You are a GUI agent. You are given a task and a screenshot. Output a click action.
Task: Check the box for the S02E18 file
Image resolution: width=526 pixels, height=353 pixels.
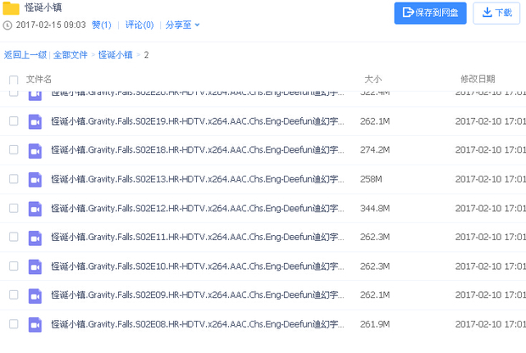(x=14, y=149)
